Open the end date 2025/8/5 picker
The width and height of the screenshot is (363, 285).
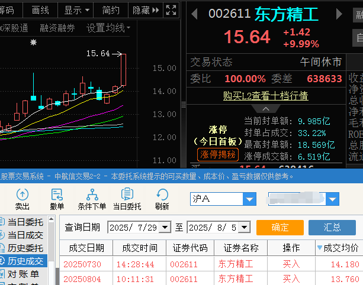pyautogui.click(x=245, y=227)
